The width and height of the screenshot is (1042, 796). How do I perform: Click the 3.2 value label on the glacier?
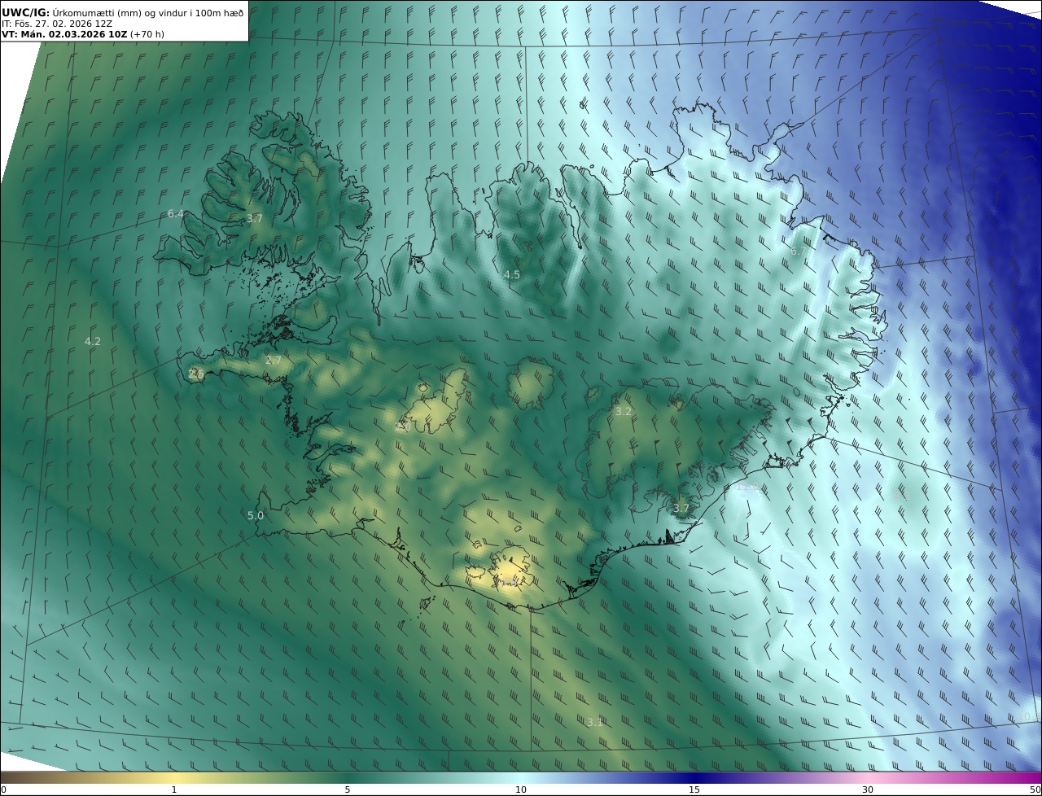[623, 412]
